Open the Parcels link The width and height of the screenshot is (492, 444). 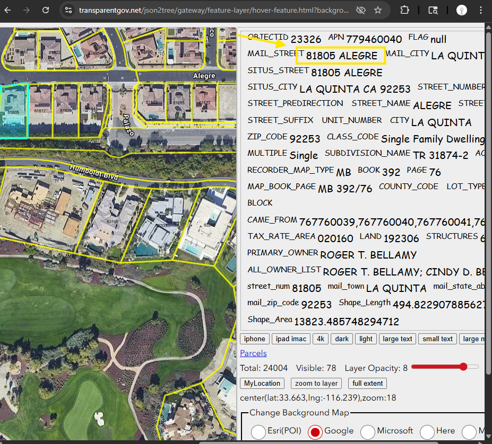[253, 353]
